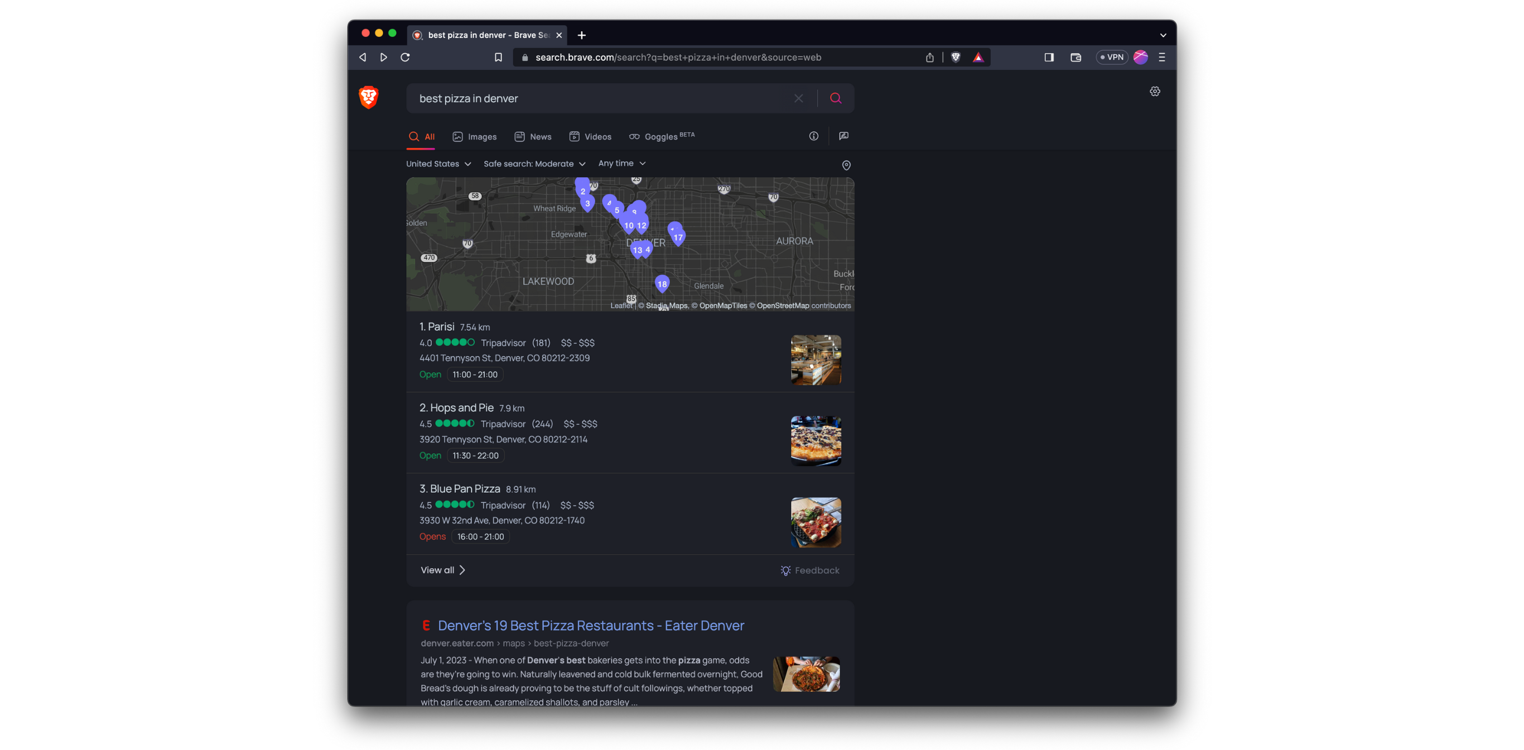
Task: Open the info icon next to results tabs
Action: [x=813, y=136]
